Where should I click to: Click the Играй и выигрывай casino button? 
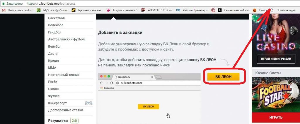tap(276, 59)
